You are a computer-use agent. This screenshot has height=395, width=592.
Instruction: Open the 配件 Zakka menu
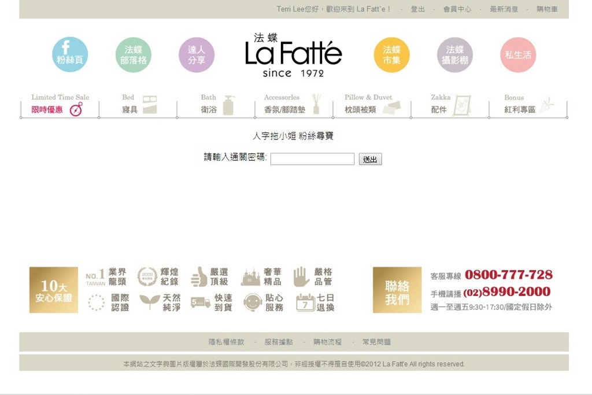point(450,105)
